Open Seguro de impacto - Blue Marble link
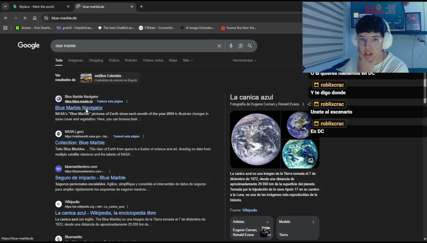 (x=90, y=178)
